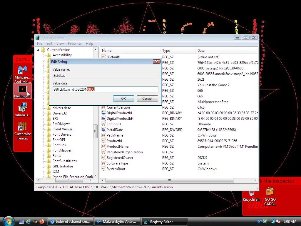Select the EMDMgmt key

61,124
